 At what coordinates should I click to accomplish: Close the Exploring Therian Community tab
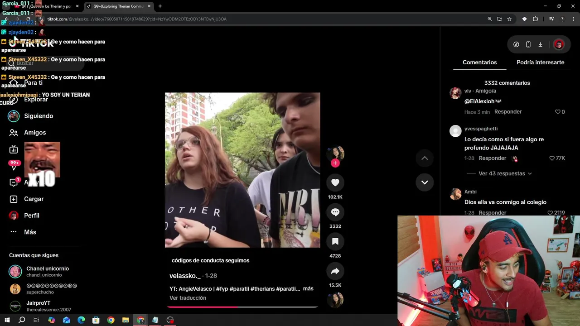click(149, 6)
